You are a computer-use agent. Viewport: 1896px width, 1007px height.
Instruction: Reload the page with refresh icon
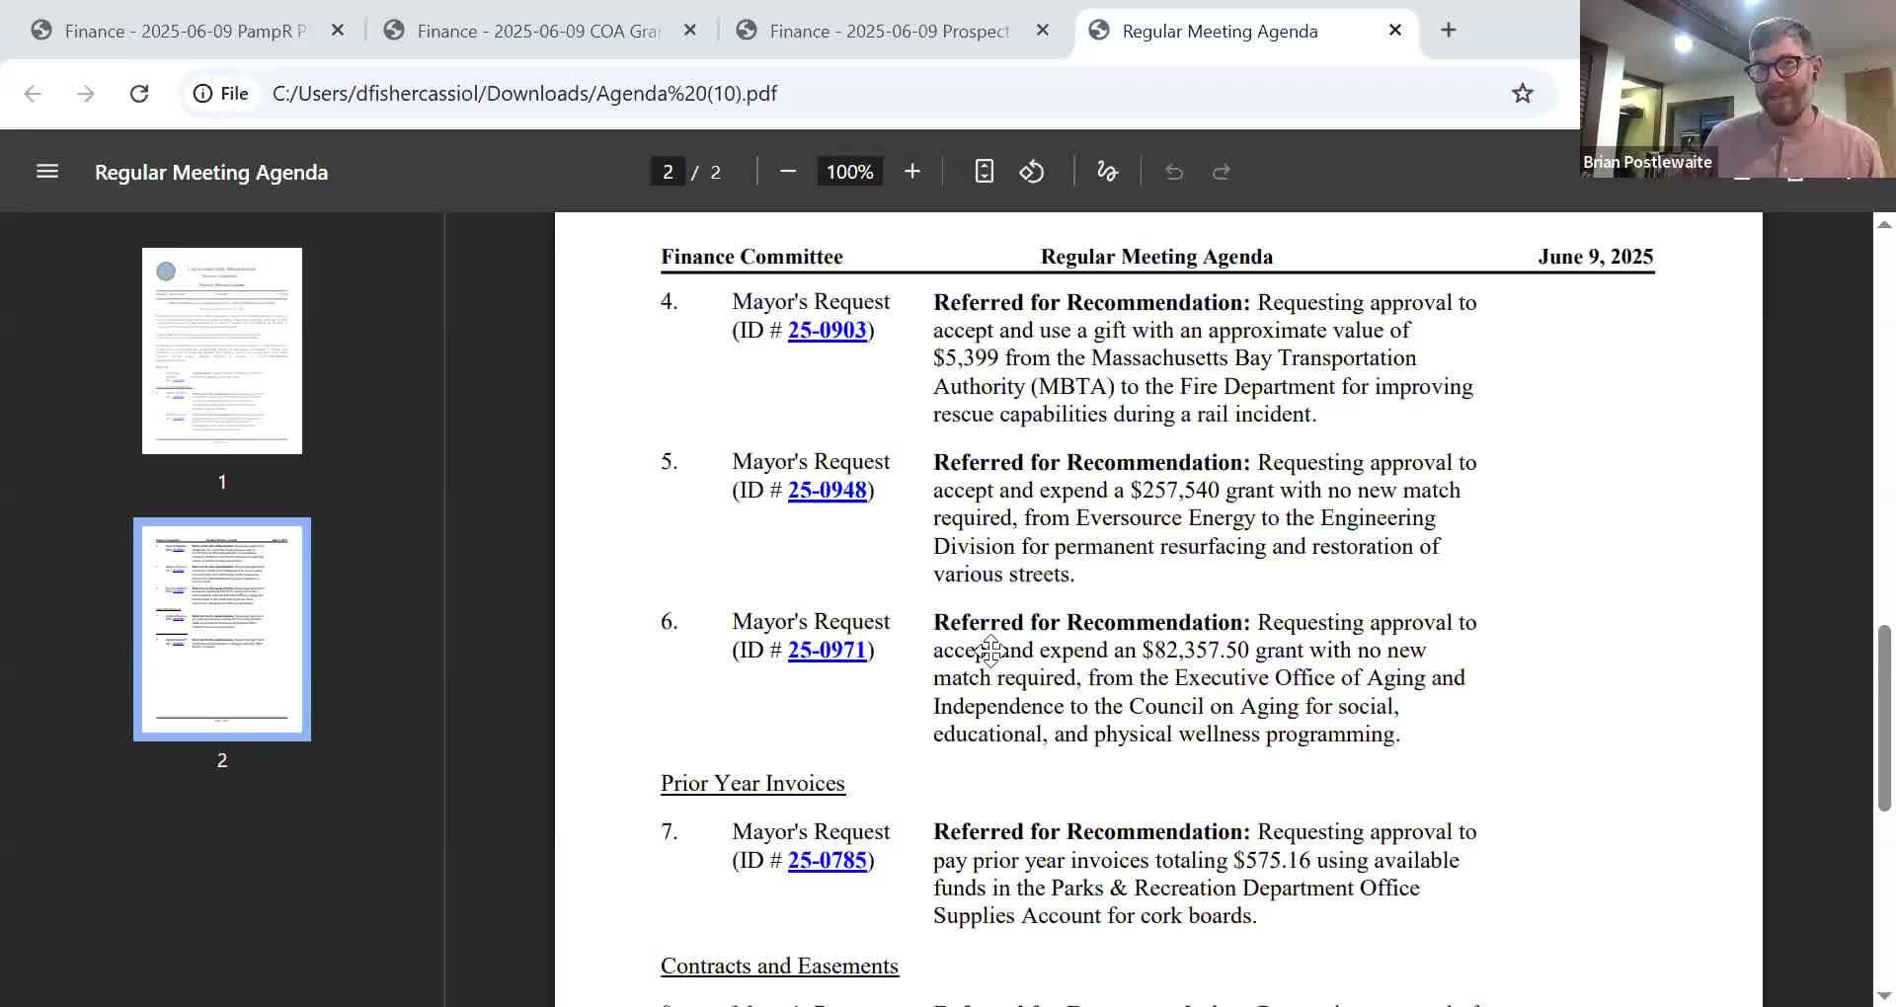(139, 94)
